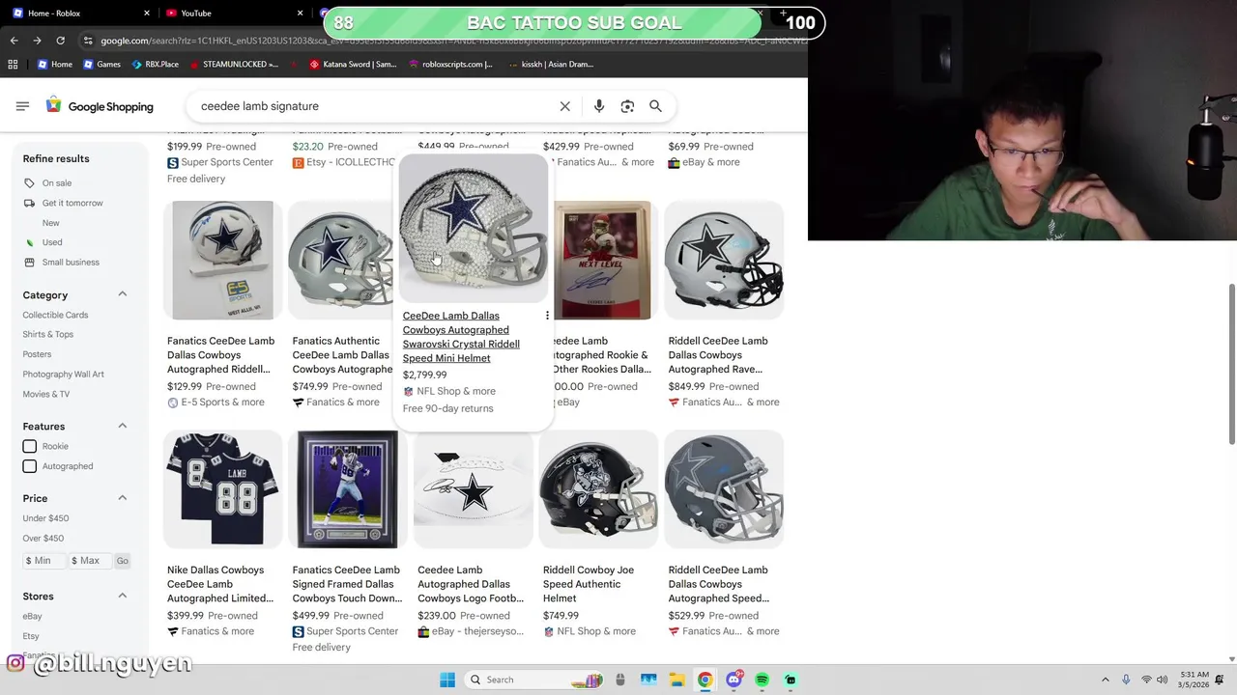The image size is (1237, 695).
Task: Choose the Over $450 price filter
Action: pos(43,538)
